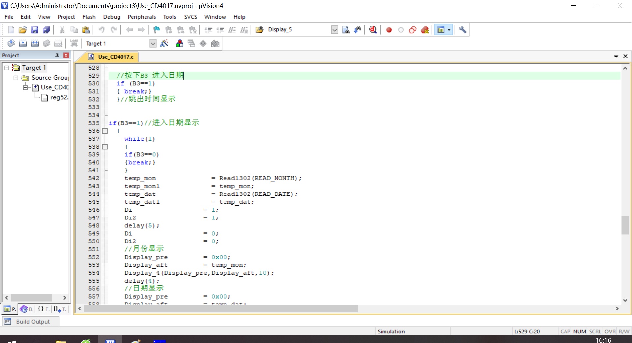Undo the last edit

click(102, 30)
